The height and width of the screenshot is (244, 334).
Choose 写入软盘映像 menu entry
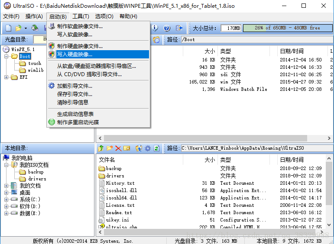click(x=98, y=35)
